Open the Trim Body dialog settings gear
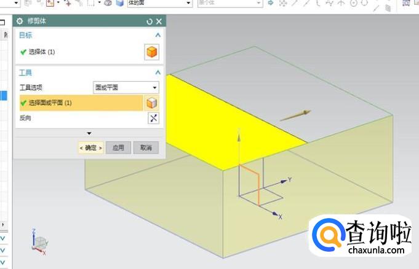 coord(20,21)
